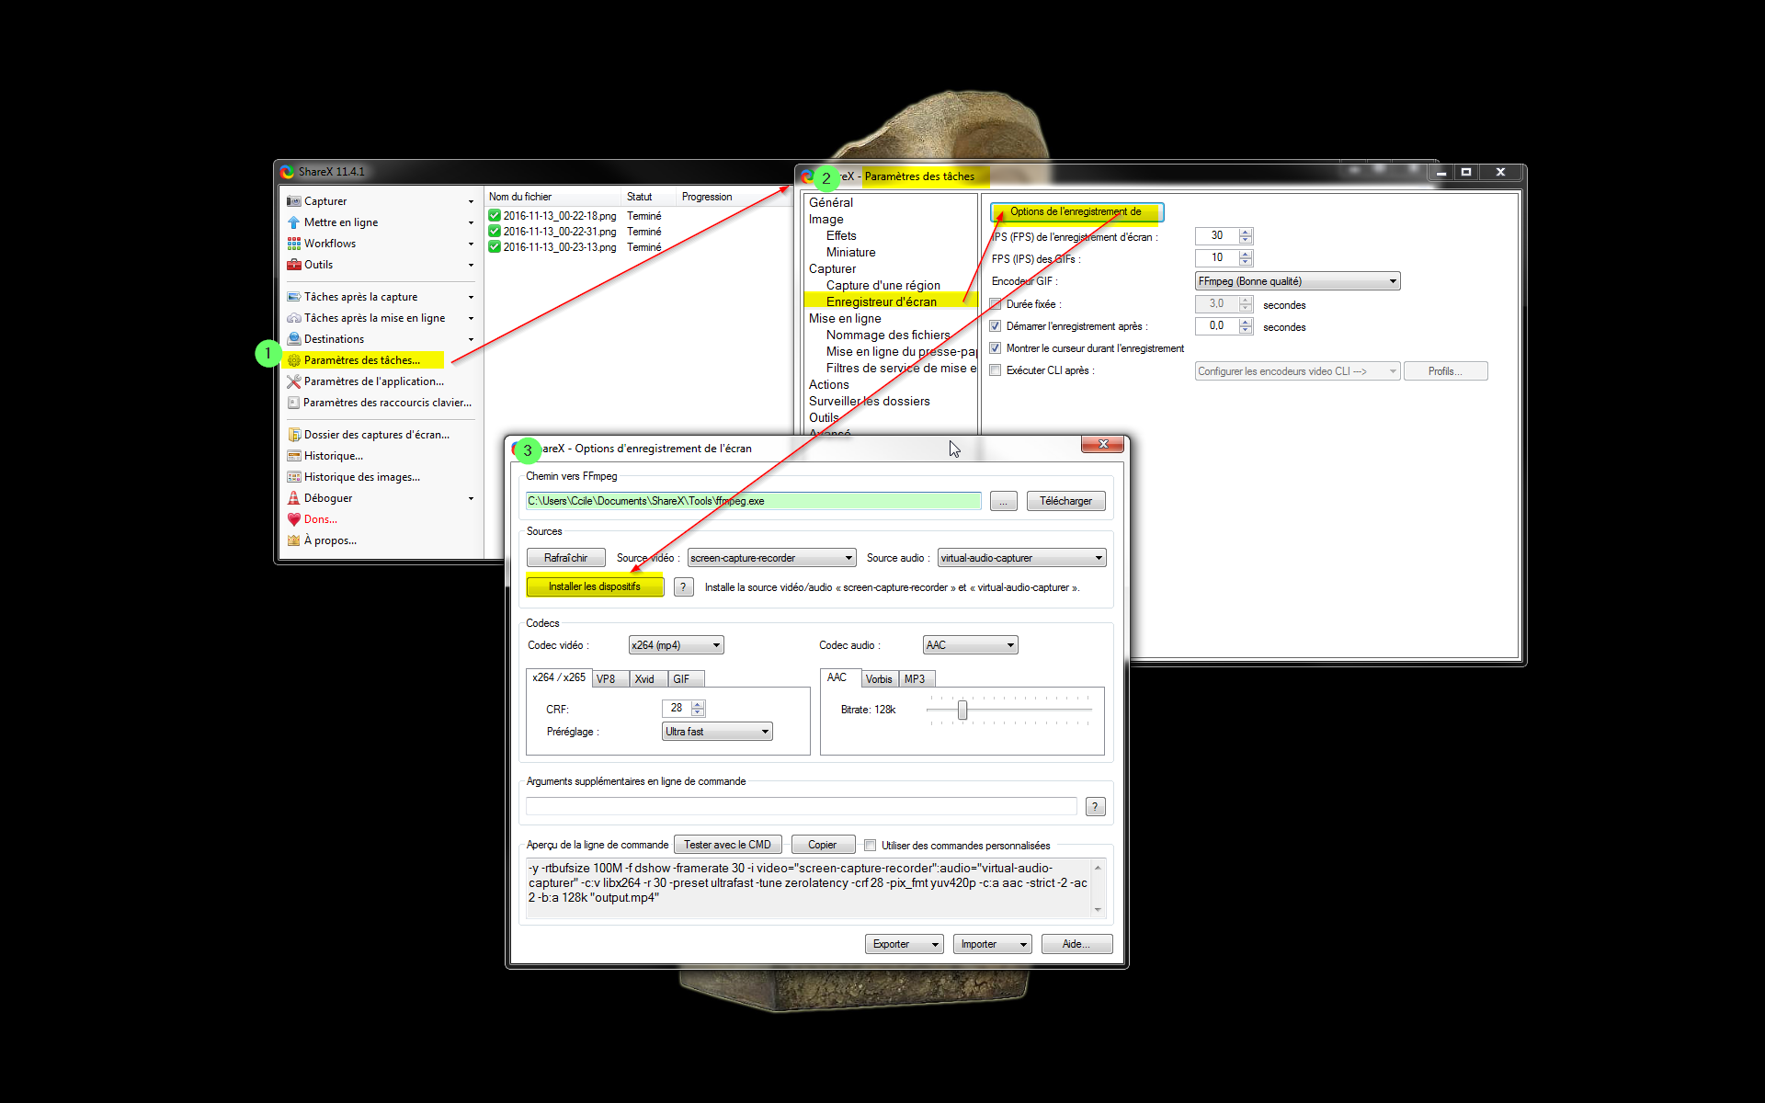Open the Workflows grid icon
Image resolution: width=1765 pixels, height=1103 pixels.
(293, 244)
